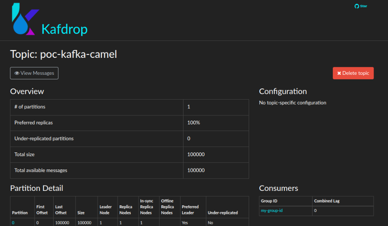388x226 pixels.
Task: Click the 'Combined Lag' column header
Action: (x=327, y=201)
